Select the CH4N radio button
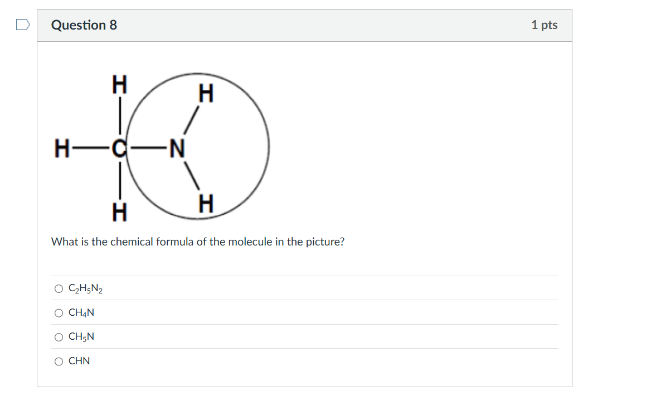Viewport: 656px width, 395px height. tap(59, 312)
